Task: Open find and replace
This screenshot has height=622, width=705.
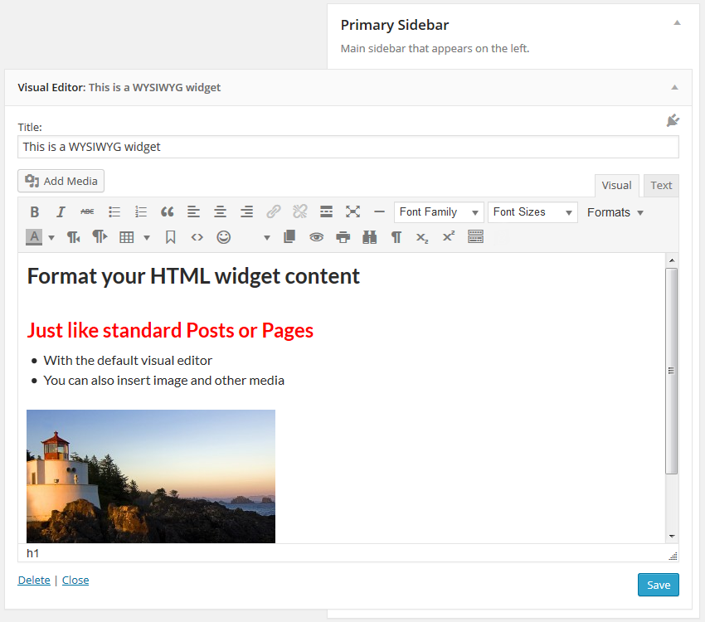Action: pyautogui.click(x=369, y=236)
